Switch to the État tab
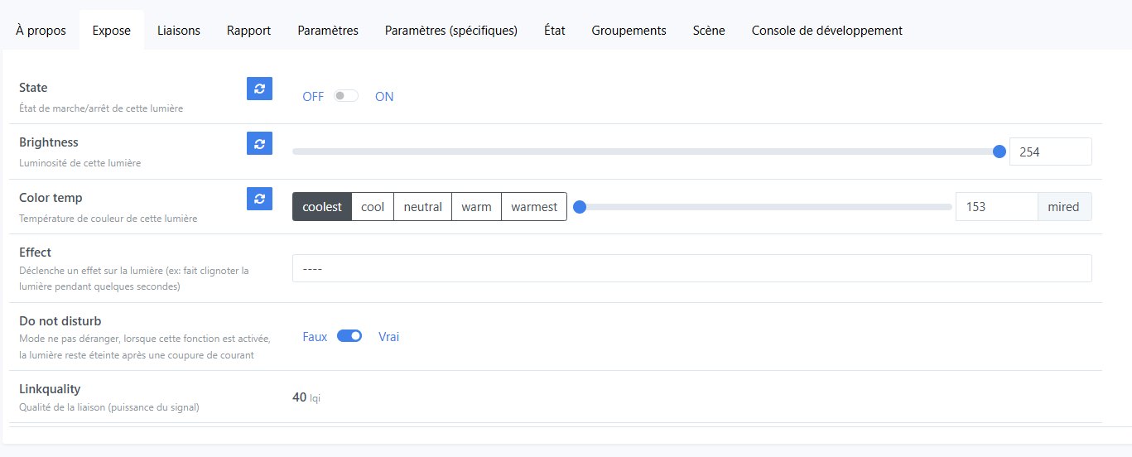This screenshot has height=457, width=1132. 555,31
